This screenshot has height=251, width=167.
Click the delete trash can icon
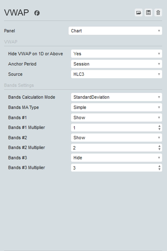(158, 13)
